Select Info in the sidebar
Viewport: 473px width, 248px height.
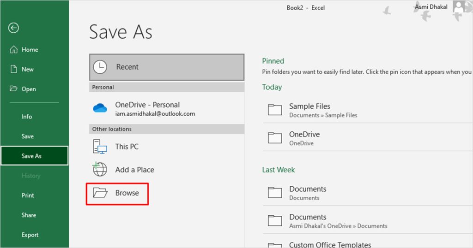(x=27, y=117)
